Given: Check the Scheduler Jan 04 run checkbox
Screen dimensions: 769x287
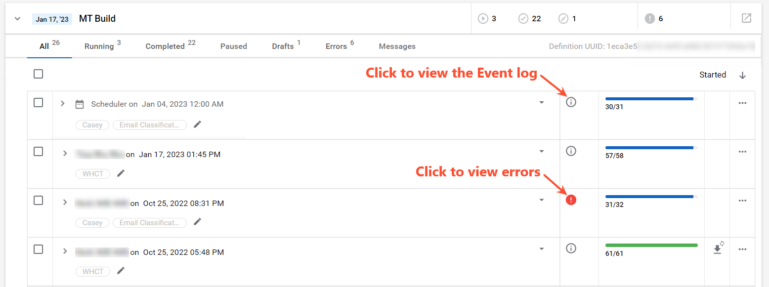Looking at the screenshot, I should [x=39, y=103].
